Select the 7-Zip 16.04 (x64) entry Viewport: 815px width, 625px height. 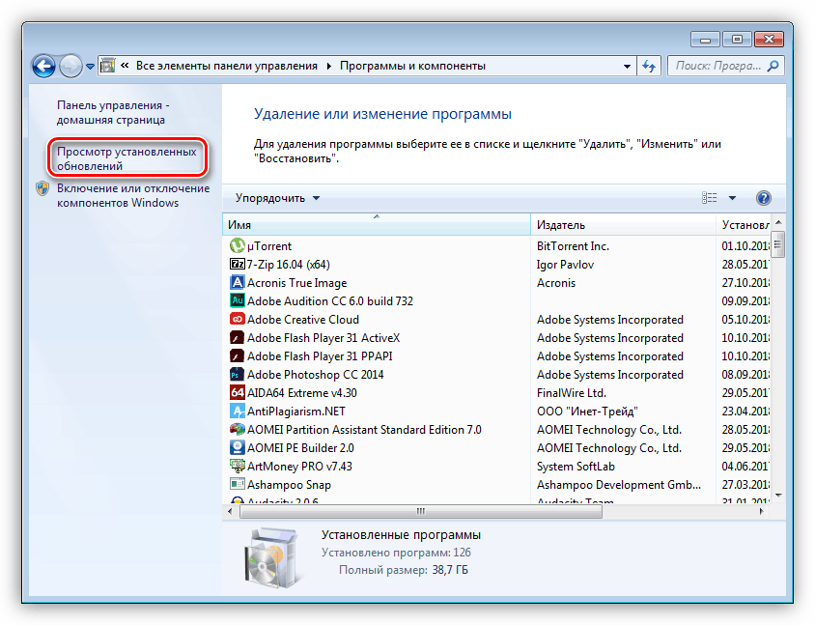288,264
